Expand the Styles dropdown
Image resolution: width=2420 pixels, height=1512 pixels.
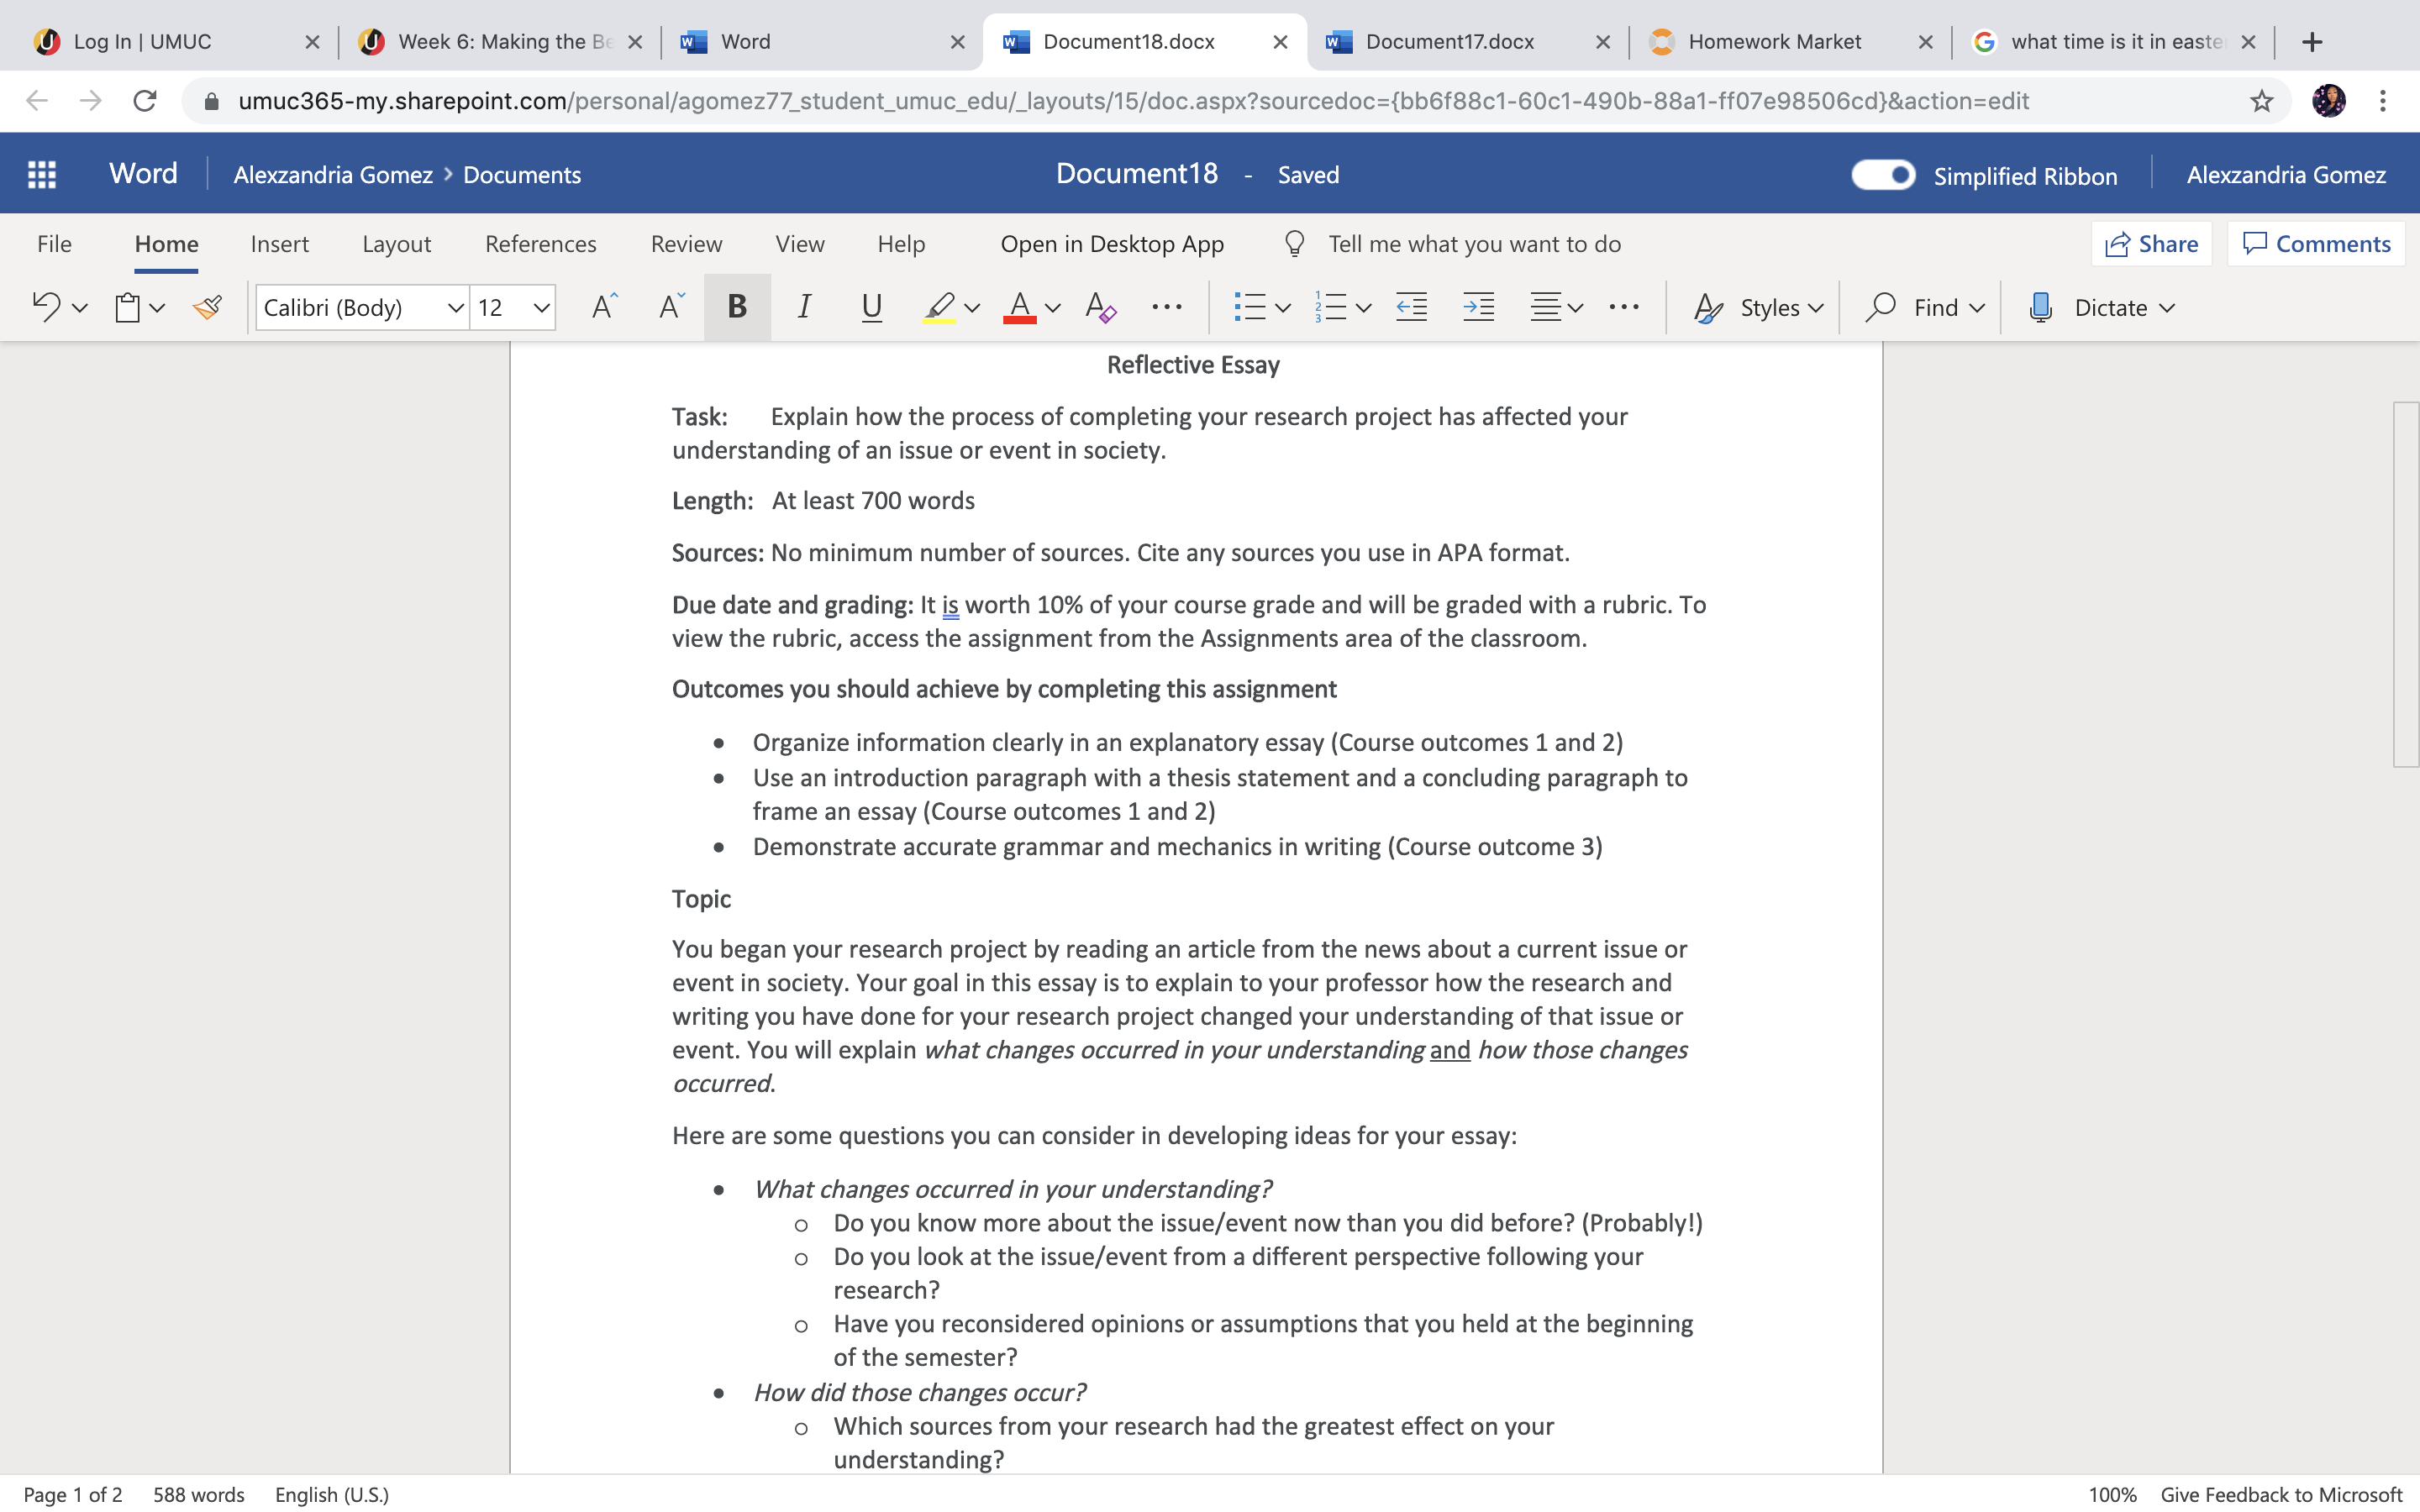click(x=1759, y=307)
